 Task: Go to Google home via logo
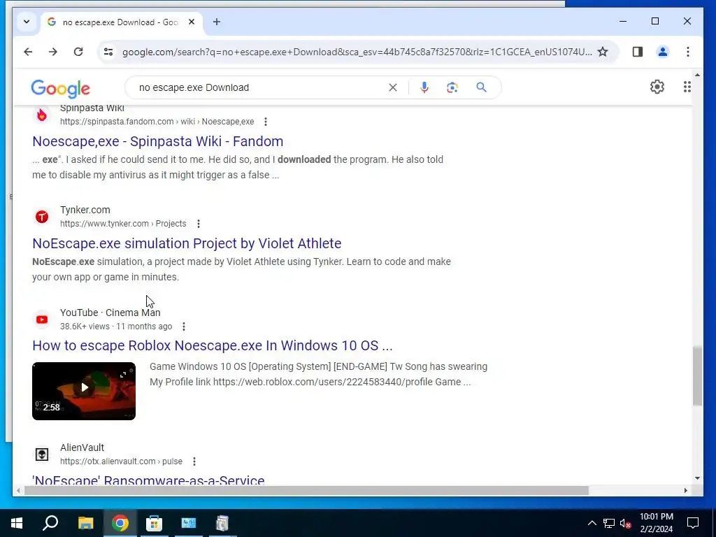point(60,88)
